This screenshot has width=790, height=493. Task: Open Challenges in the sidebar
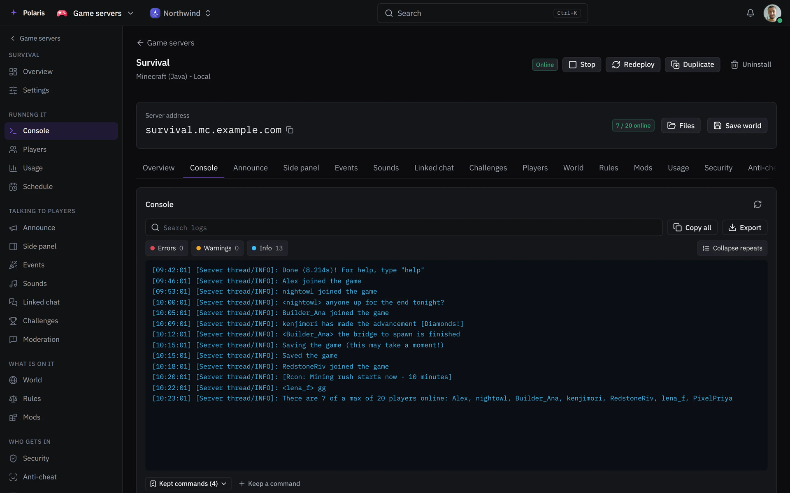61,321
